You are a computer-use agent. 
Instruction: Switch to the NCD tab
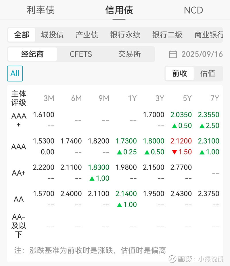193,10
